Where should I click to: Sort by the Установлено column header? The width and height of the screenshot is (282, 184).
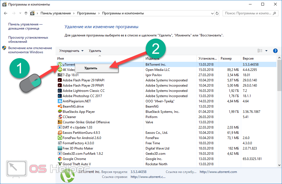pyautogui.click(x=208, y=58)
